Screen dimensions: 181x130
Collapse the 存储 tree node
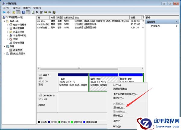(x=5, y=46)
